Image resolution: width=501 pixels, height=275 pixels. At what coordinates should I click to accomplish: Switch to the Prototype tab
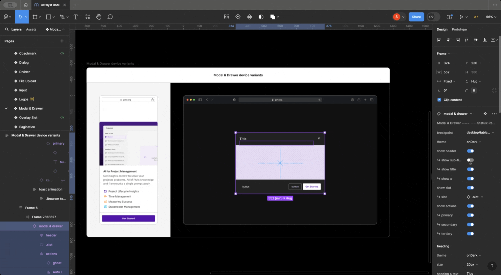click(459, 29)
